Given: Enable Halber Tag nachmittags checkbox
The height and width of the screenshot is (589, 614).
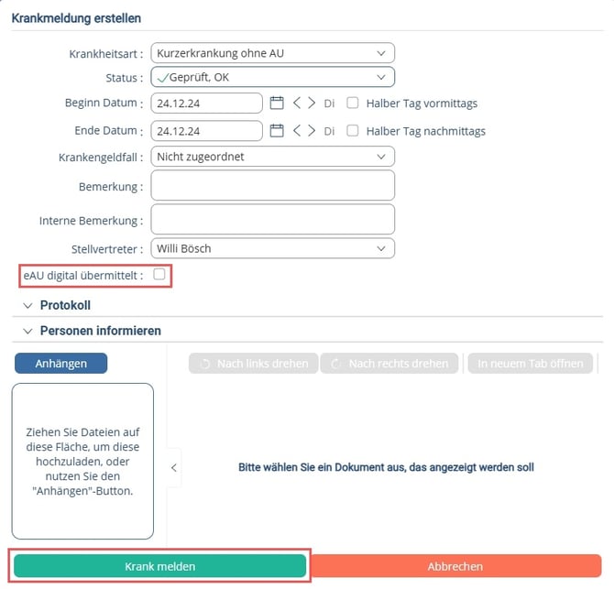Looking at the screenshot, I should (353, 131).
